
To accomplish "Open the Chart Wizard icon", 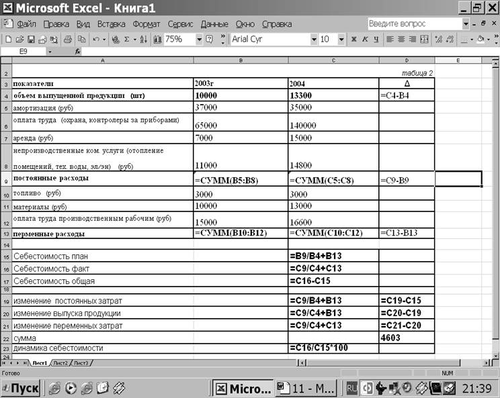I will [157, 40].
